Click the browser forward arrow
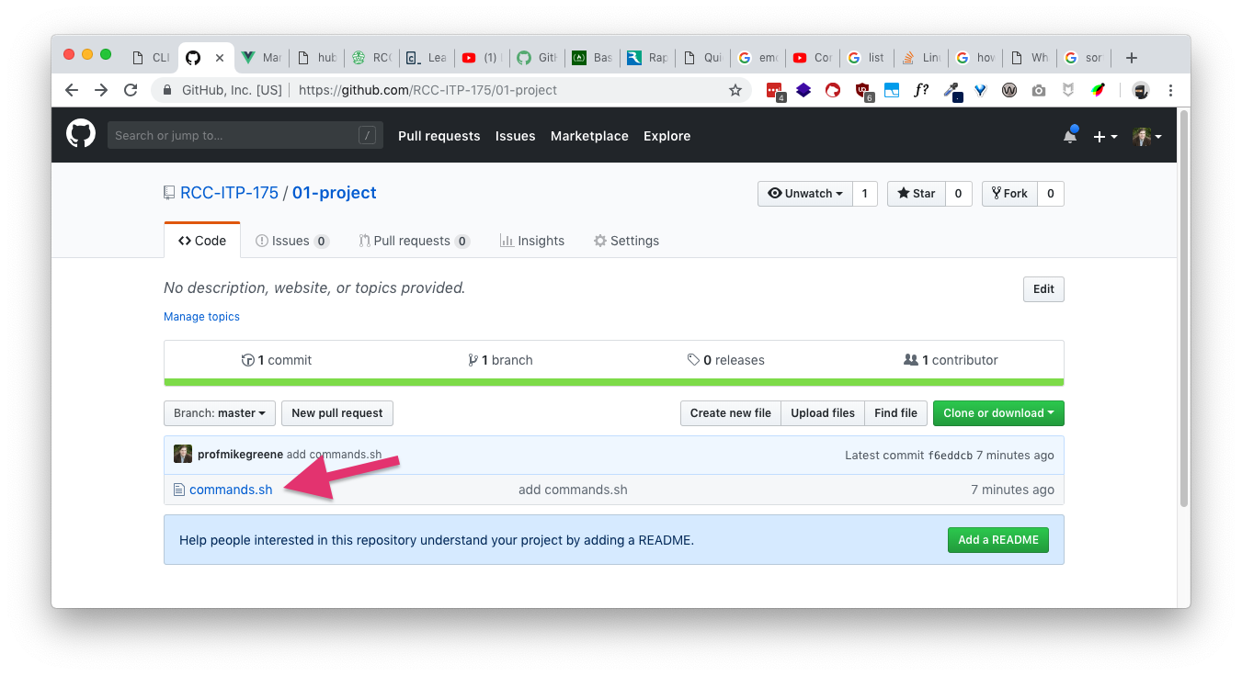 (101, 90)
